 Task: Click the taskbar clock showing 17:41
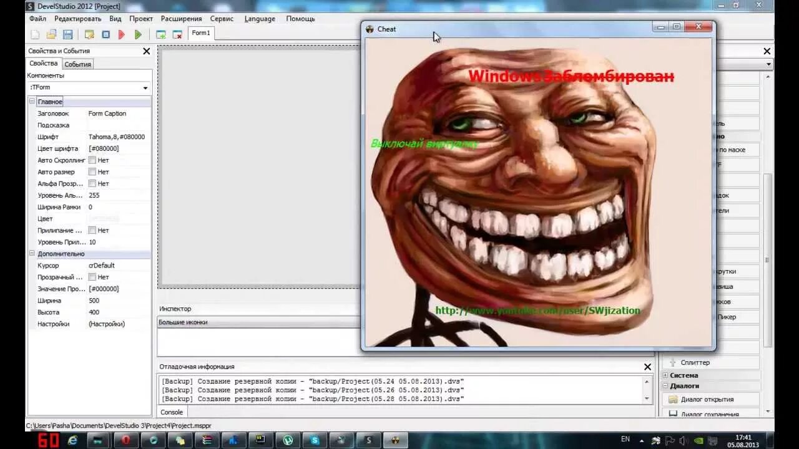743,437
